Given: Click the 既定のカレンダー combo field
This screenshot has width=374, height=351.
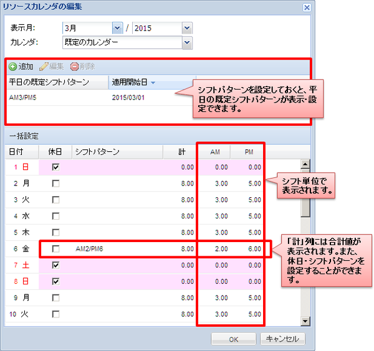Looking at the screenshot, I should tap(122, 42).
